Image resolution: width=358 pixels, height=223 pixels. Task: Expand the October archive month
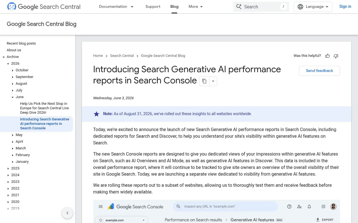click(x=13, y=70)
